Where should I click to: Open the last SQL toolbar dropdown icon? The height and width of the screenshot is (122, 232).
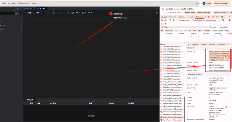pyautogui.click(x=90, y=13)
